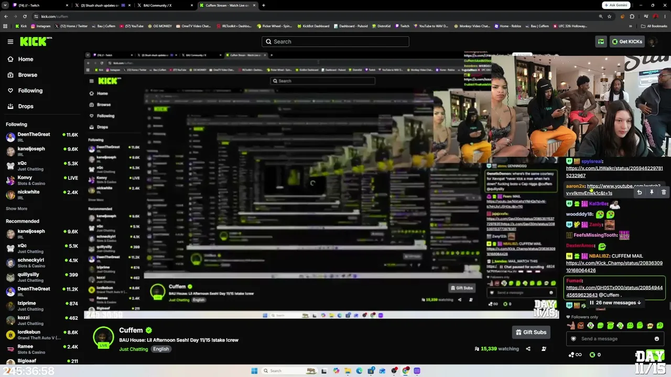Open All Bookmarks folder
This screenshot has width=671, height=377.
tap(654, 26)
